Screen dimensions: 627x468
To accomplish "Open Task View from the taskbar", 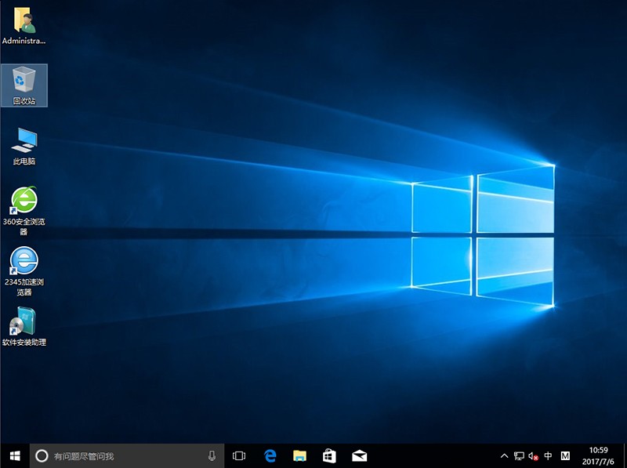I will click(x=239, y=456).
